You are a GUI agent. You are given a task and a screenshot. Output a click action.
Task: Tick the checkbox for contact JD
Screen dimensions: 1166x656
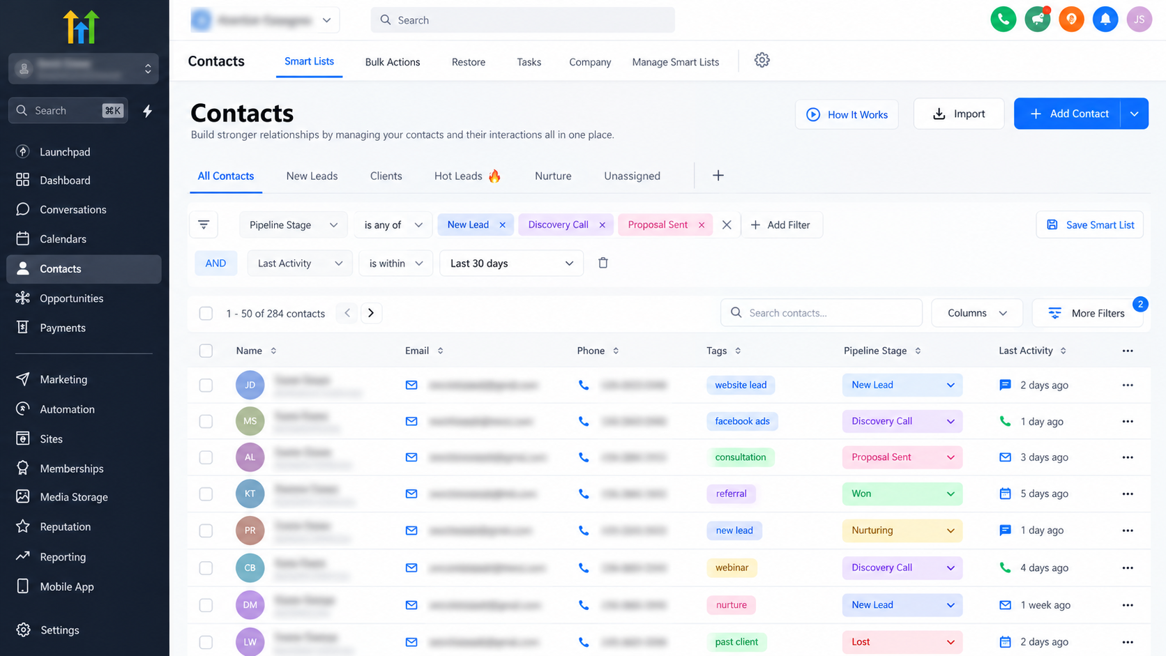[206, 385]
